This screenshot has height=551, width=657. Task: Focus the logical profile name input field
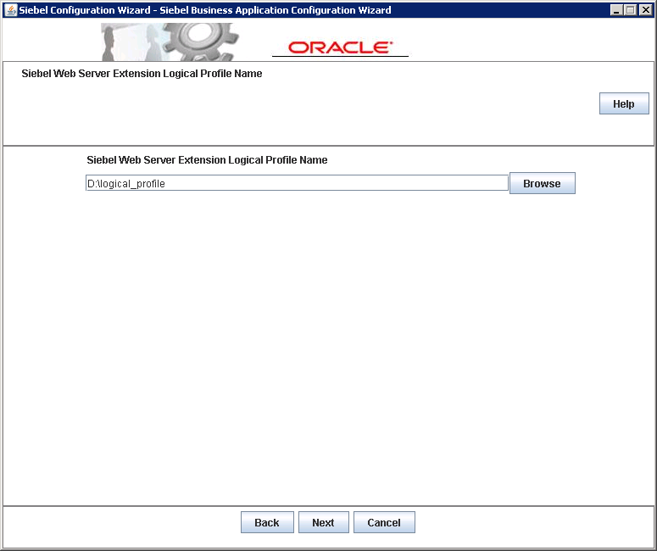(297, 183)
